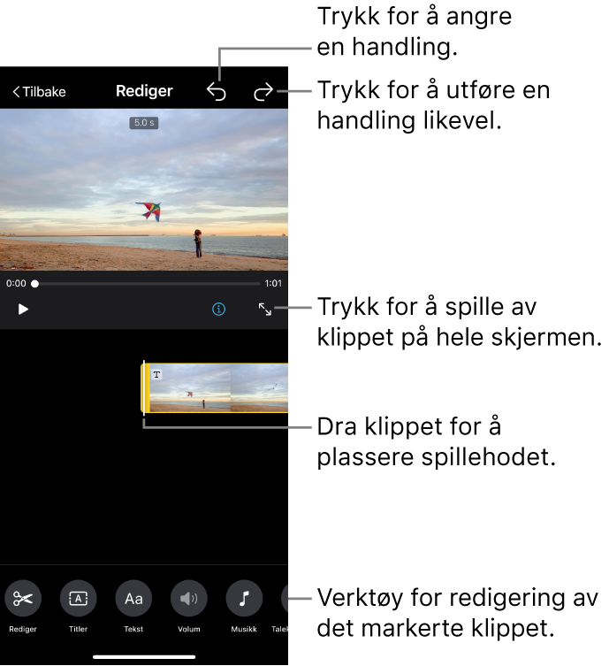Click the 1:01 total time label

pyautogui.click(x=273, y=283)
